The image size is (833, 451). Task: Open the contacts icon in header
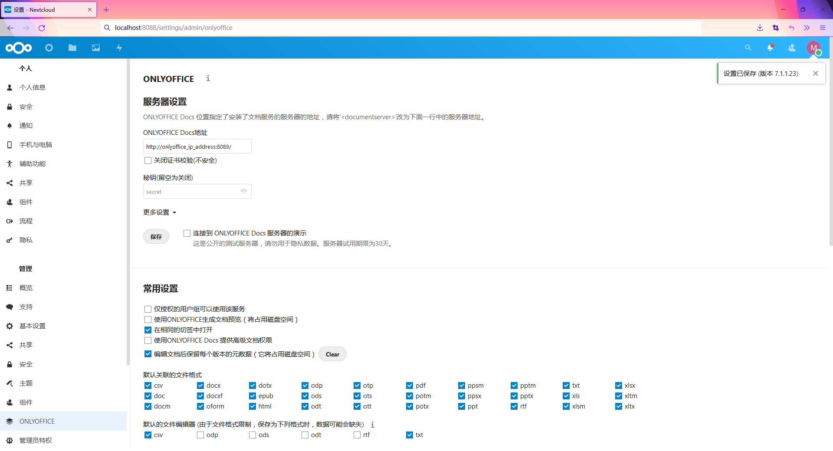(x=791, y=48)
